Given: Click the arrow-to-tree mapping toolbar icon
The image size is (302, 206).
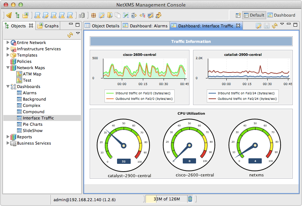Looking at the screenshot, I should [x=143, y=15].
